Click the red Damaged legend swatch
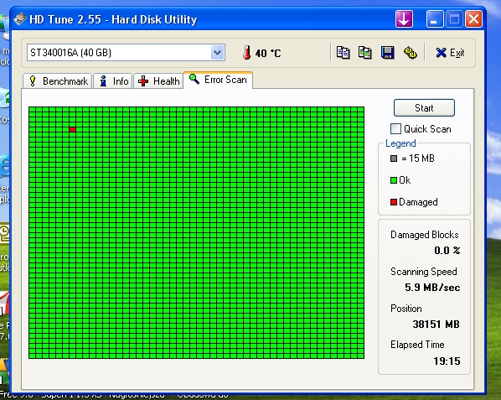This screenshot has height=400, width=501. pyautogui.click(x=394, y=202)
